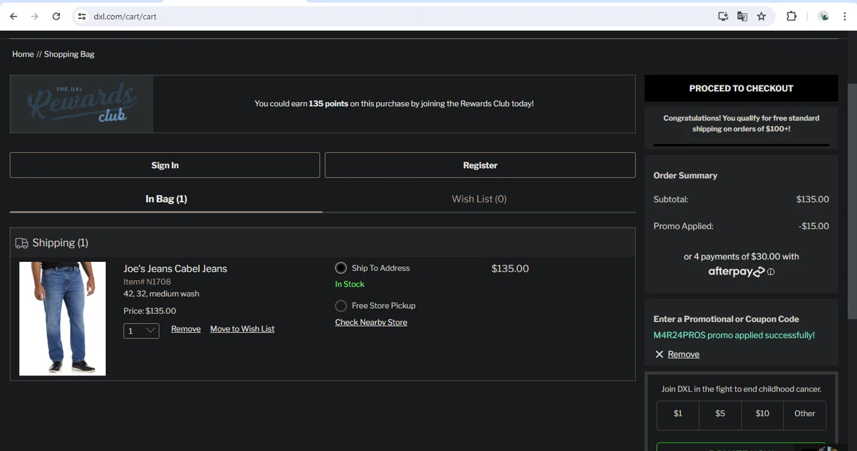Screen dimensions: 857x451
Task: Click the M4R24PROS promo applied message
Action: (734, 336)
